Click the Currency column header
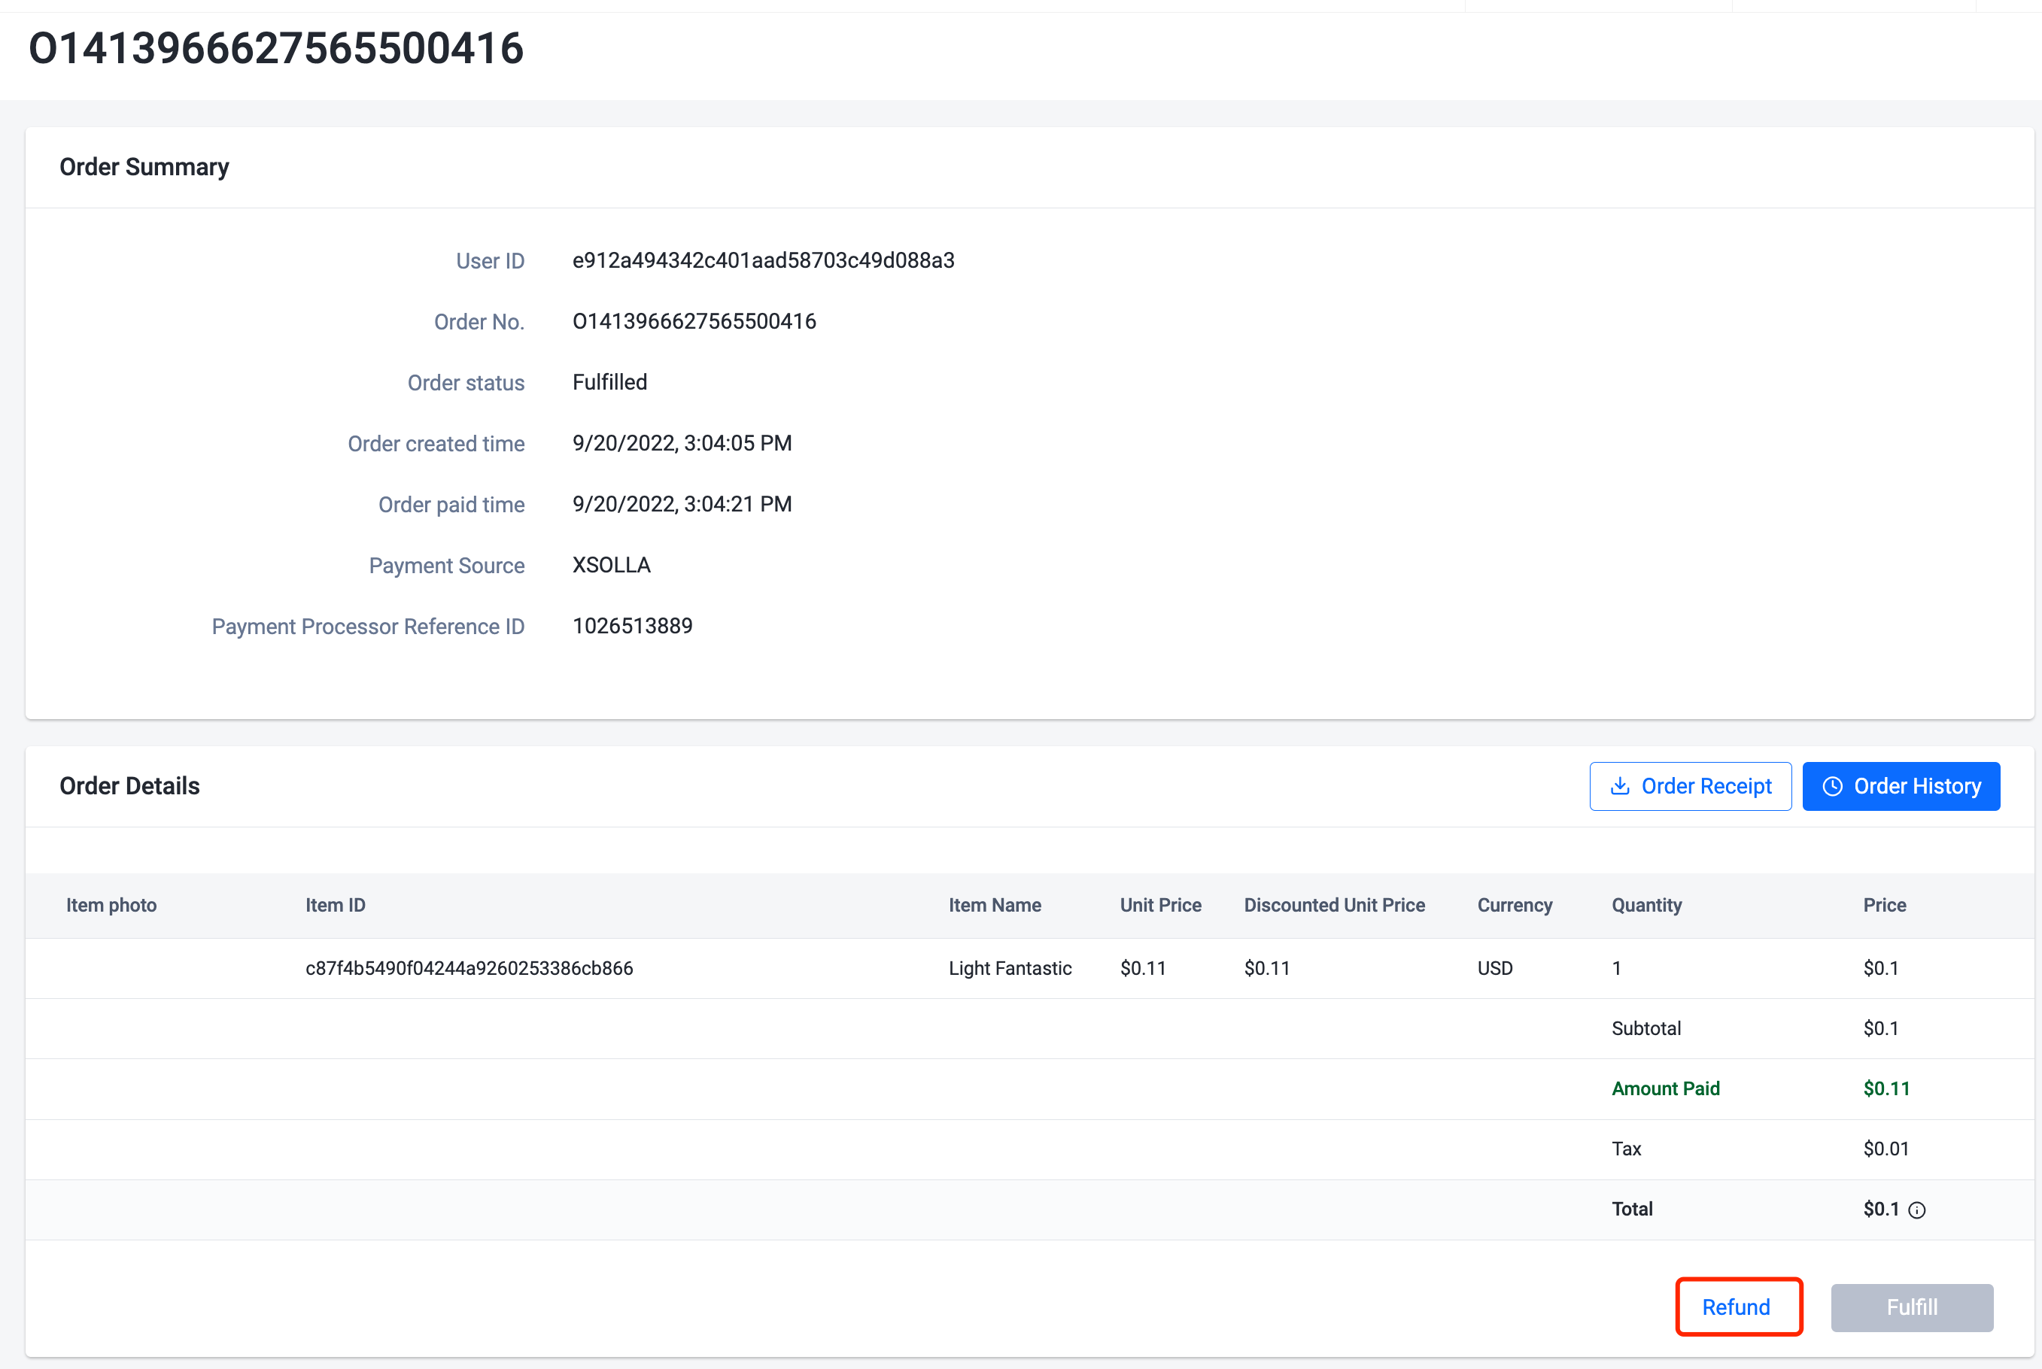2042x1369 pixels. click(1515, 906)
